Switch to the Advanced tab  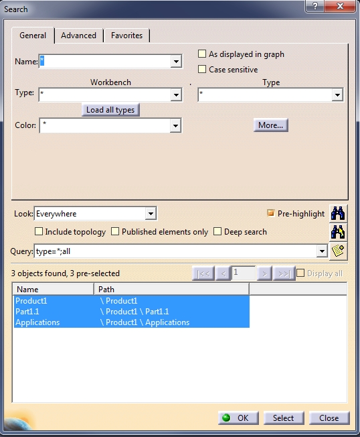tap(79, 36)
